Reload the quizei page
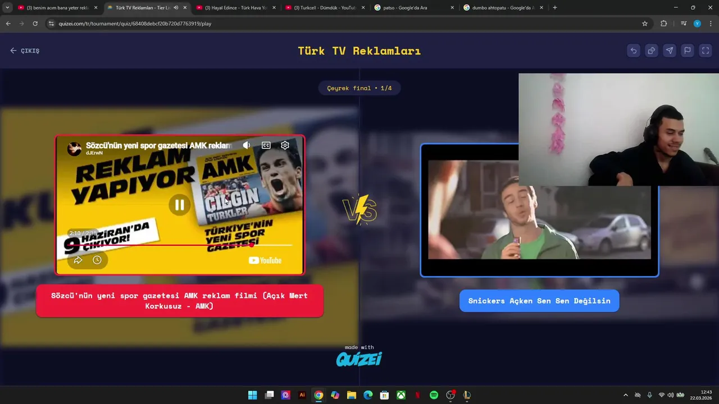This screenshot has height=404, width=719. (x=35, y=24)
